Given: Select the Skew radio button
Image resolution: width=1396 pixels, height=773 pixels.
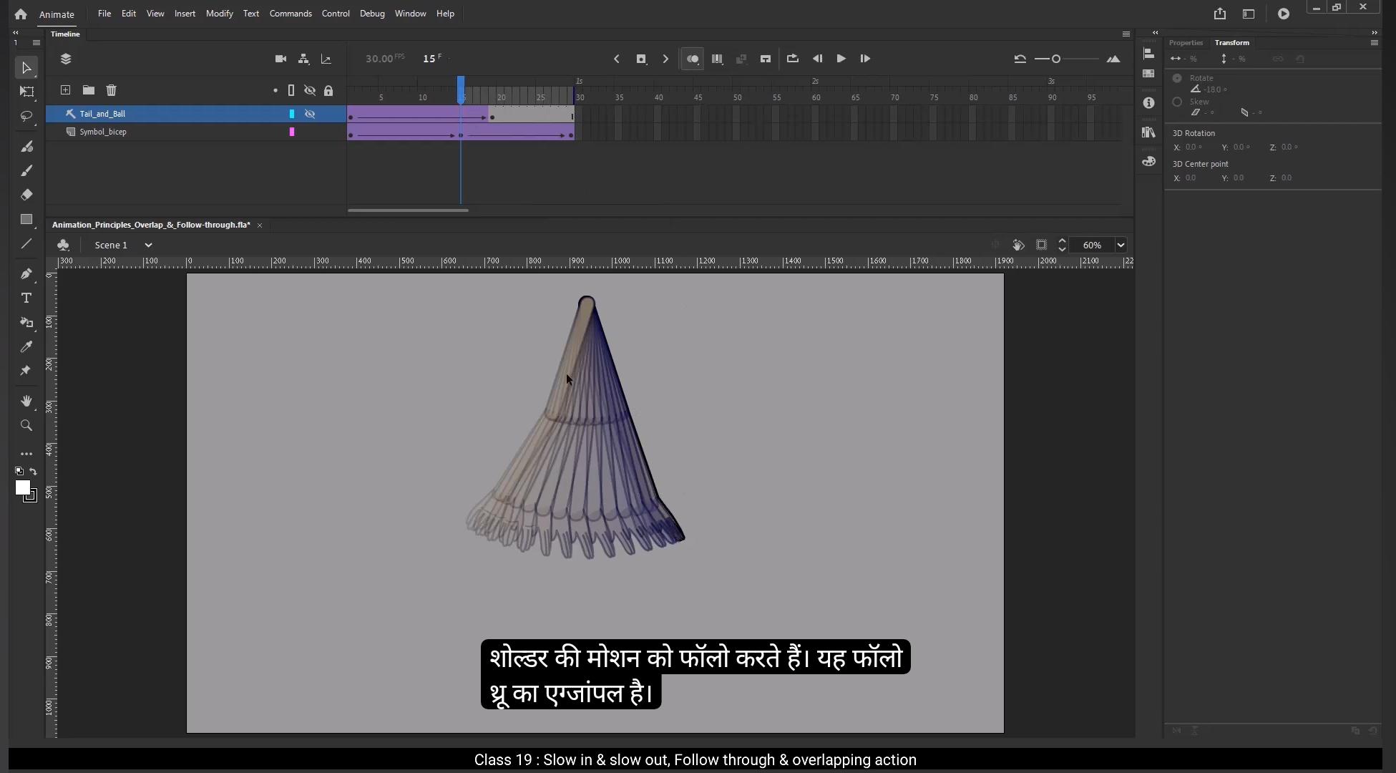Looking at the screenshot, I should [x=1177, y=102].
